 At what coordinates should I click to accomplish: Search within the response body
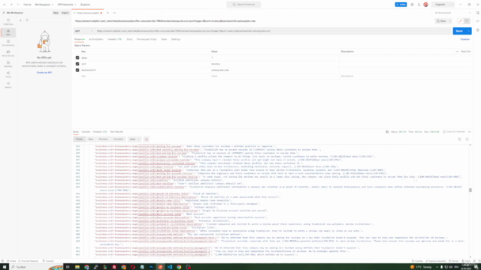click(x=467, y=139)
